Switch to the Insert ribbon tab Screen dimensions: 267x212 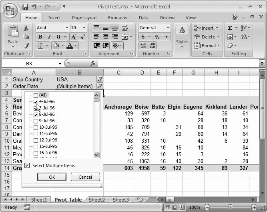click(x=54, y=18)
